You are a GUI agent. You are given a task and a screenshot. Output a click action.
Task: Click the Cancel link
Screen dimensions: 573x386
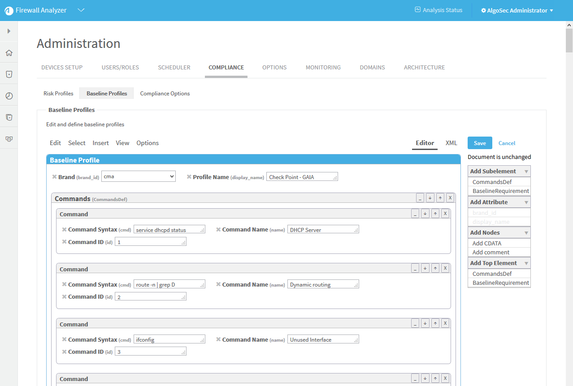point(507,143)
